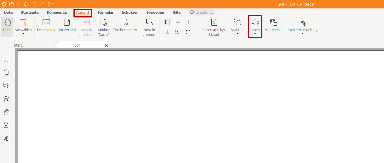384x163 pixels.
Task: Switch to the Kommentar tab
Action: [57, 13]
